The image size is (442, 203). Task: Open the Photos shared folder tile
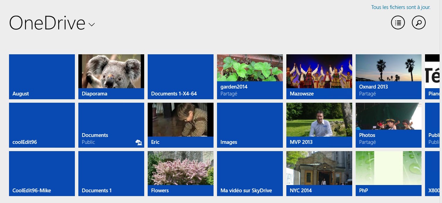click(389, 125)
